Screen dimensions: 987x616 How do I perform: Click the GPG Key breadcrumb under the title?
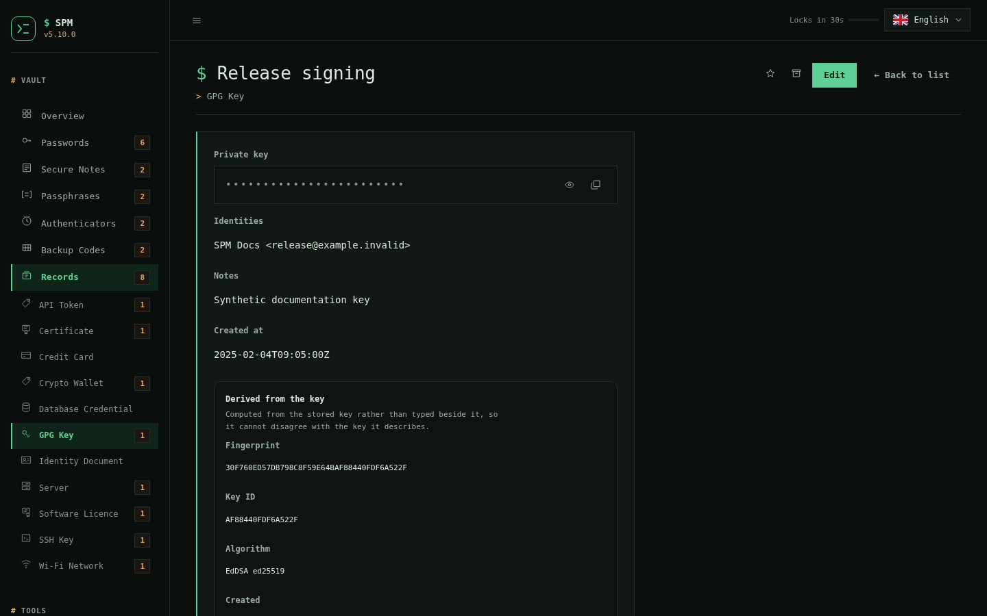point(226,97)
